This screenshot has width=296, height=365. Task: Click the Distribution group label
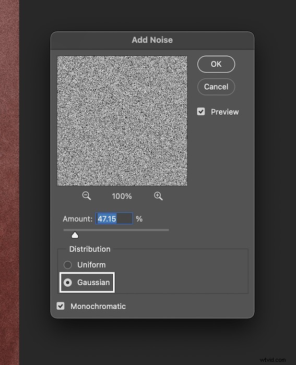click(x=90, y=249)
